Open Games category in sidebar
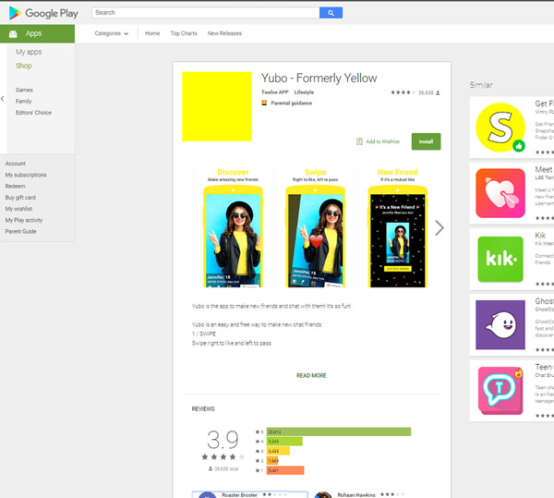Screen dimensions: 554x498 pyautogui.click(x=24, y=91)
